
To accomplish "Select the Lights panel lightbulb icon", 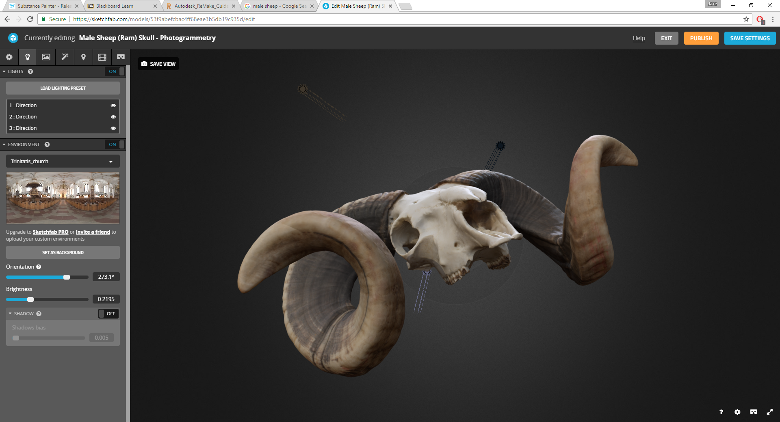I will click(27, 57).
